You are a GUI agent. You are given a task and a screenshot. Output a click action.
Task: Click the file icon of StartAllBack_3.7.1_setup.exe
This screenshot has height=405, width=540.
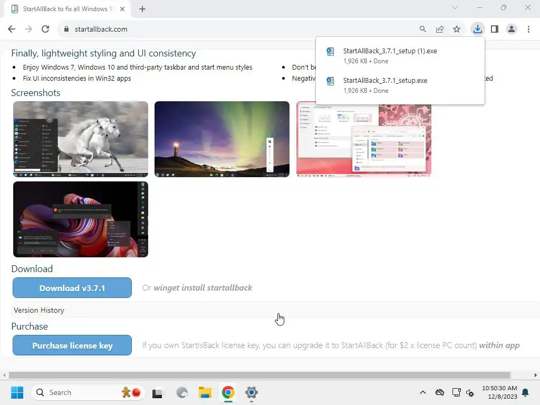[x=330, y=81]
